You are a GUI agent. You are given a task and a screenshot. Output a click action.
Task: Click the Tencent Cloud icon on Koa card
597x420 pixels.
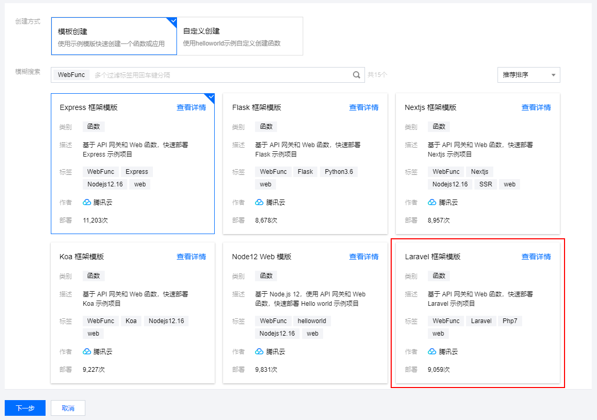(x=86, y=351)
